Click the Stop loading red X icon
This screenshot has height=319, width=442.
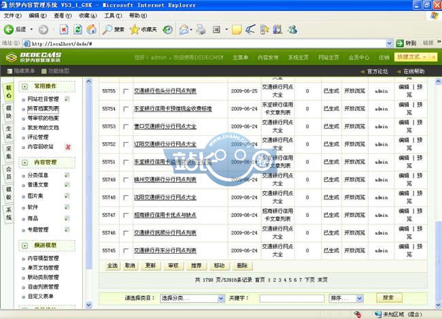pos(64,29)
